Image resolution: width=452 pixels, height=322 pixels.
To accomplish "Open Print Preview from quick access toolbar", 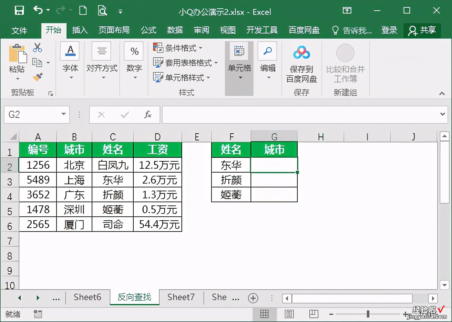I will tap(102, 11).
